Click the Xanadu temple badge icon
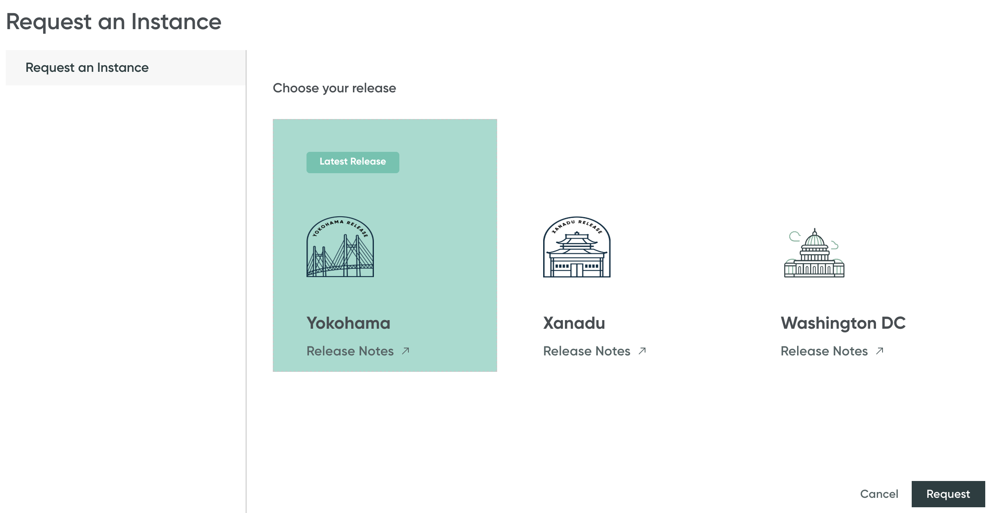 point(576,247)
